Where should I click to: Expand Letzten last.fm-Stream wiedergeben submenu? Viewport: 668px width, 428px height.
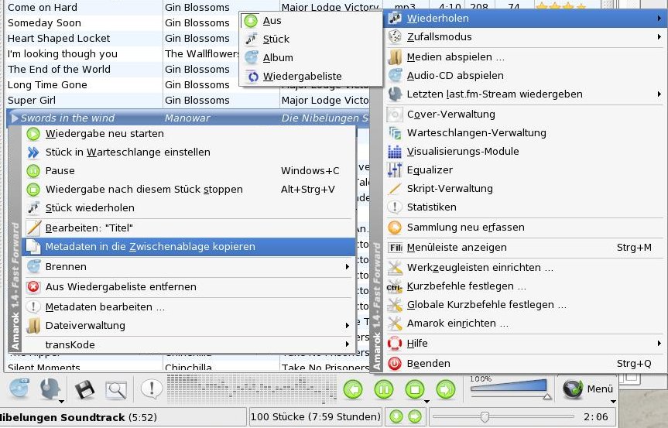[525, 94]
